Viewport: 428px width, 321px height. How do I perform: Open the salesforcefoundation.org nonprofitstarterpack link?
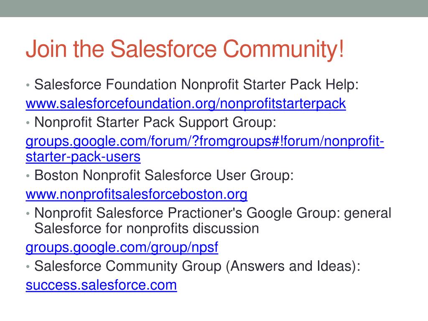(x=186, y=104)
